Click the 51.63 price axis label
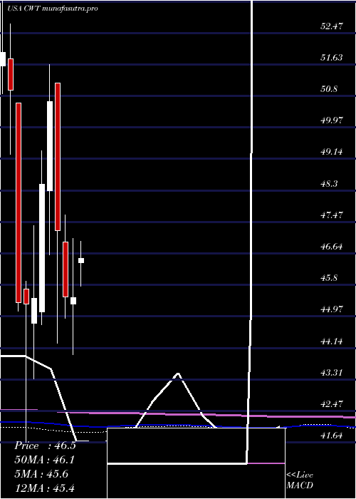This screenshot has height=499, width=356. 332,58
